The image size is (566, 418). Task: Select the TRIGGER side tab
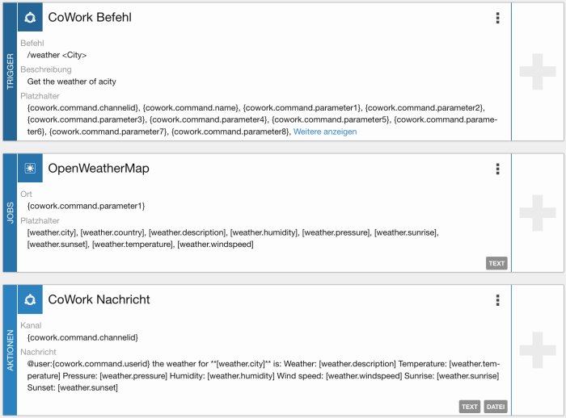point(10,72)
